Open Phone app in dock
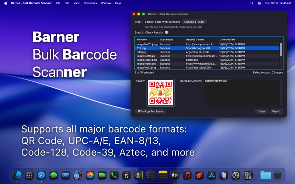The height and width of the screenshot is (184, 295). [114, 176]
